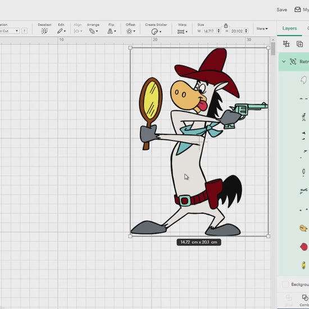Open the More toolbar dropdown
Viewport: 309px width, 309px height.
click(x=262, y=29)
